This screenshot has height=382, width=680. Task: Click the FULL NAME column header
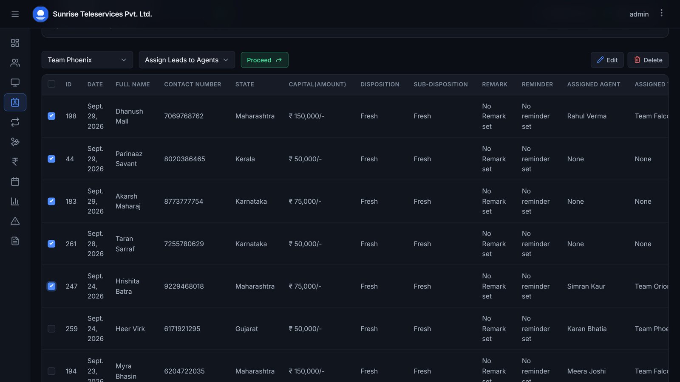[133, 84]
